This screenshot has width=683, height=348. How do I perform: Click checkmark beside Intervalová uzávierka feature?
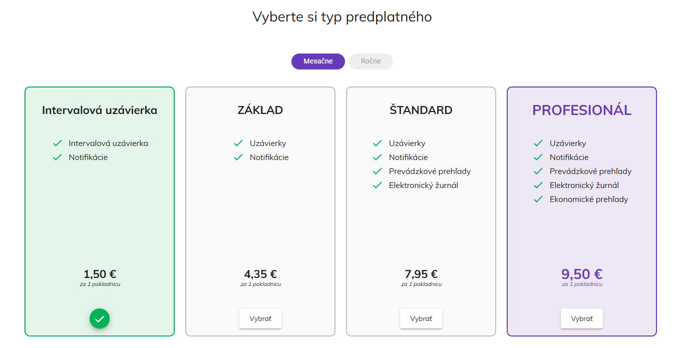(x=57, y=143)
